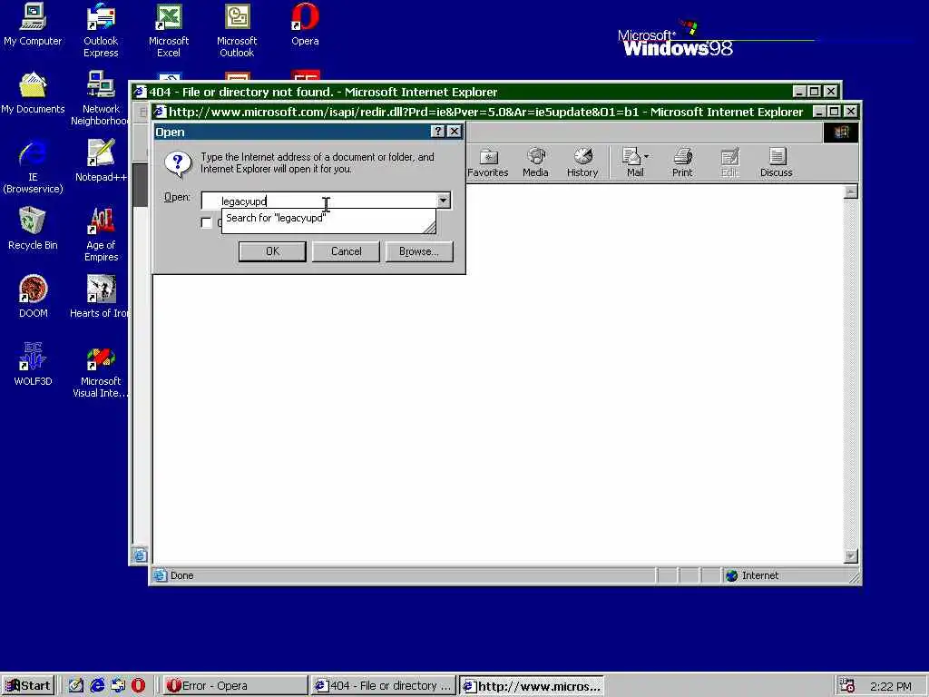This screenshot has height=697, width=929.
Task: Switch to Error - Opera taskbar button
Action: 236,686
